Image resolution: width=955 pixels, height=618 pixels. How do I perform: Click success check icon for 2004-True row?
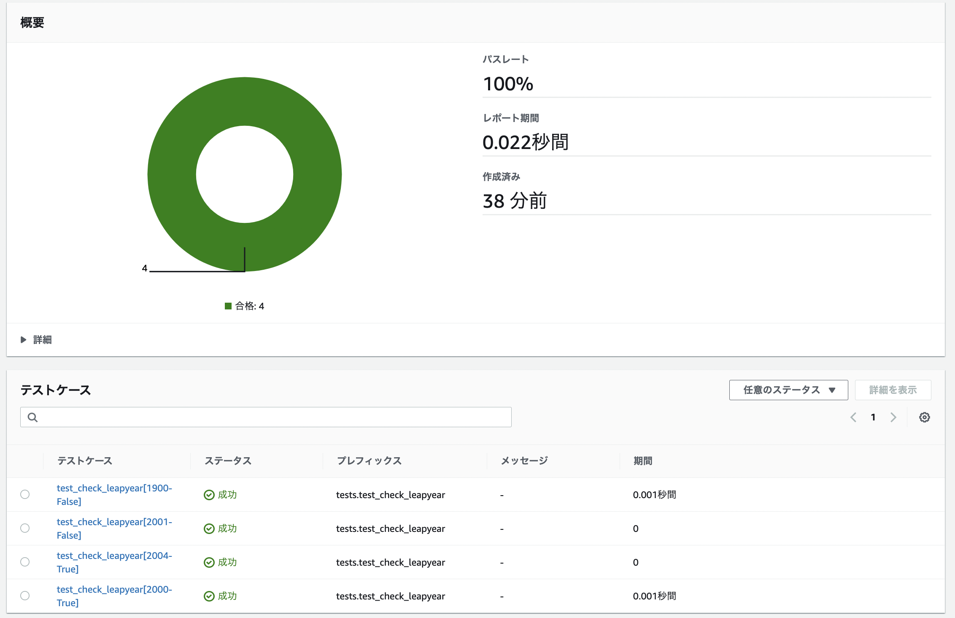click(x=209, y=562)
